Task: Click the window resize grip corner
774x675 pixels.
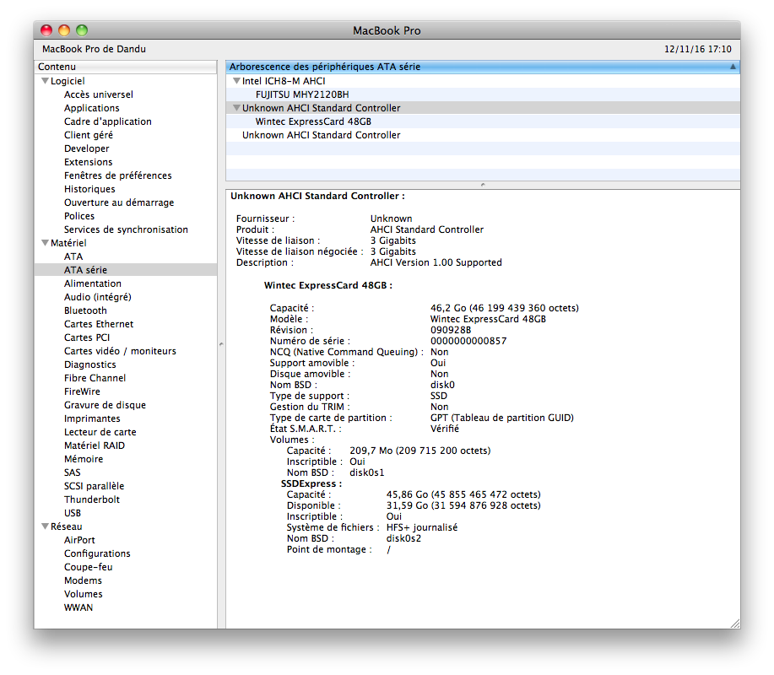Action: (735, 624)
